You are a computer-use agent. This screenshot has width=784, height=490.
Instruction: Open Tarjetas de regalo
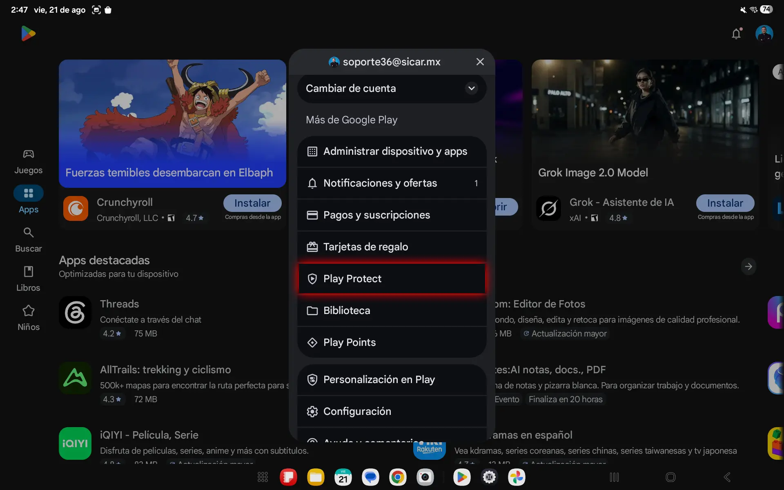click(392, 247)
